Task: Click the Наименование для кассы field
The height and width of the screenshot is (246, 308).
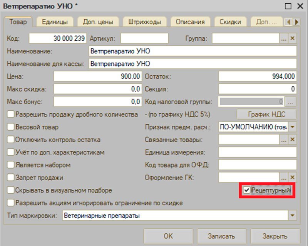Action: [193, 63]
